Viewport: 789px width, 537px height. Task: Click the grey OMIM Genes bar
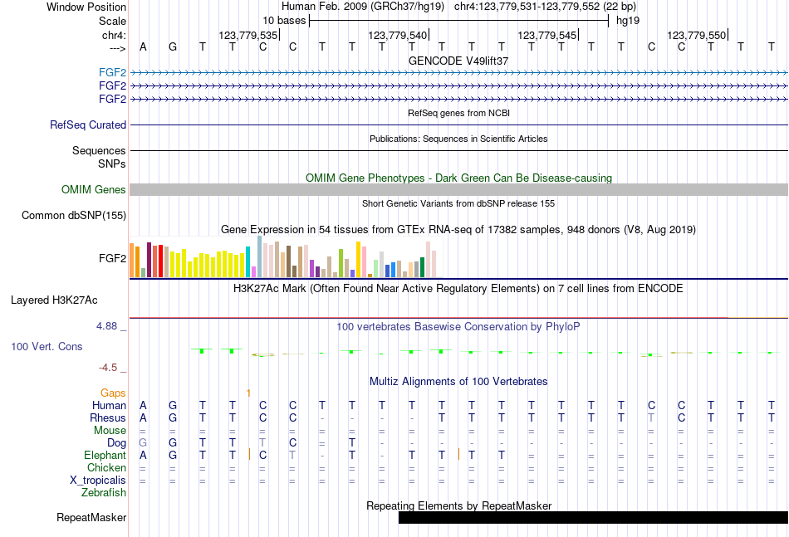tap(458, 189)
